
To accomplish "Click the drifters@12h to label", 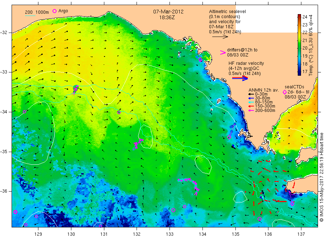I will (x=242, y=50).
